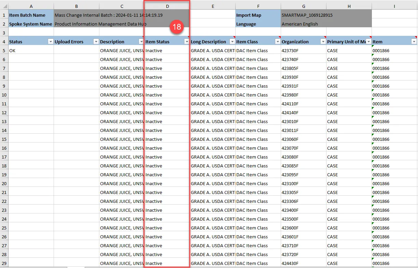The width and height of the screenshot is (418, 268).
Task: Click the American English language cell
Action: (x=299, y=24)
